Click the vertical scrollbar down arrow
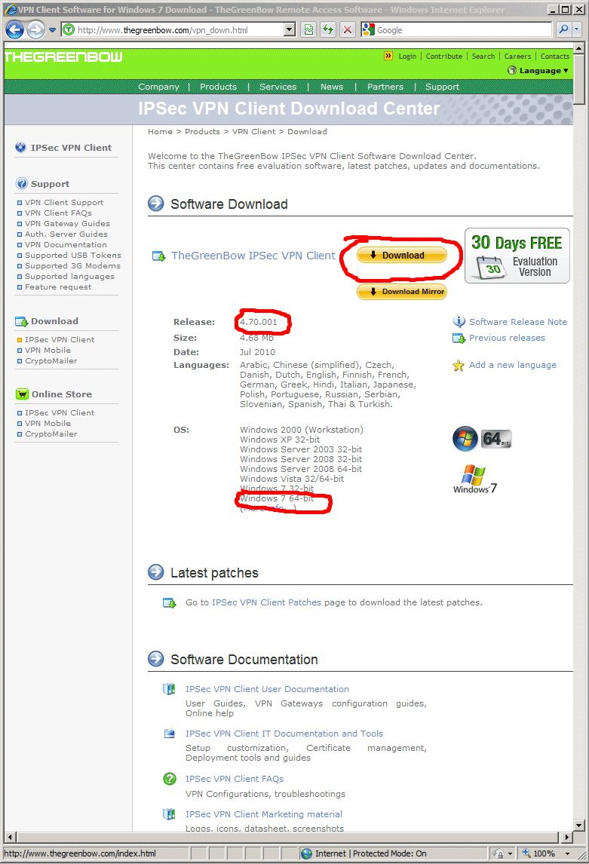 click(578, 825)
